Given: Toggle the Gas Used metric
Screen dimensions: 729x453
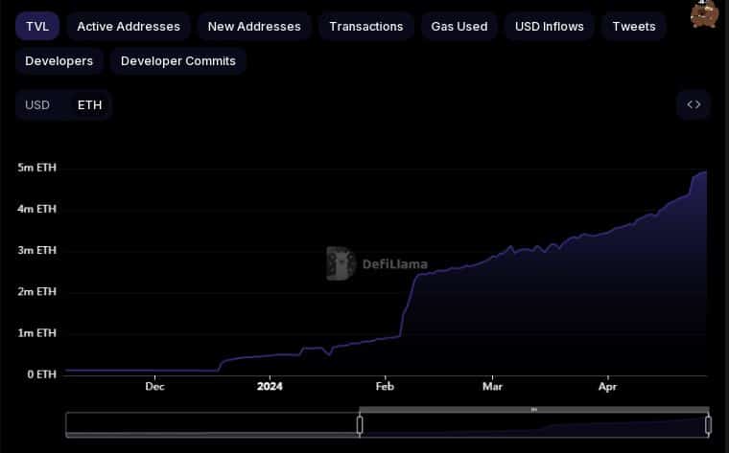Looking at the screenshot, I should pos(459,26).
